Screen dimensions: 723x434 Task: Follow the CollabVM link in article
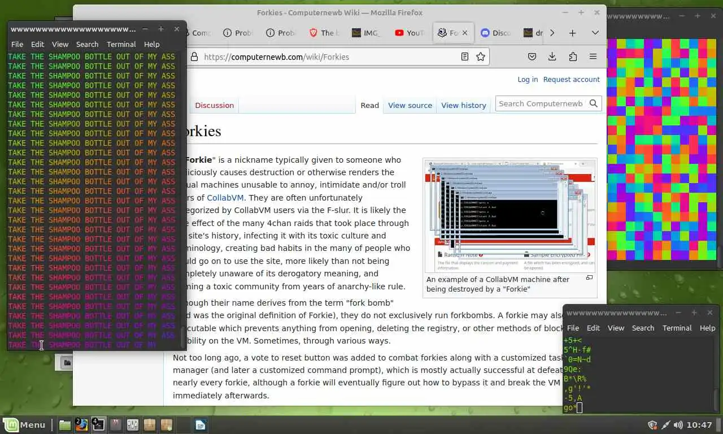tap(225, 198)
